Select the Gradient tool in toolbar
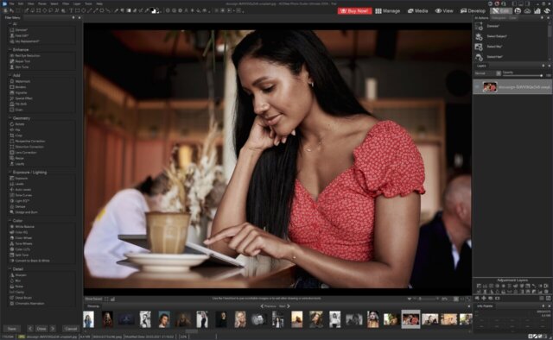Viewport: 553px width, 340px height. pyautogui.click(x=129, y=11)
